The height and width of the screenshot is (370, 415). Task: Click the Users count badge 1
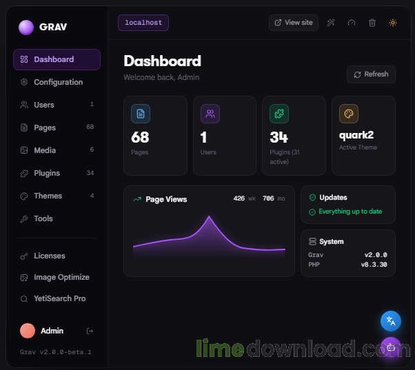pos(92,104)
